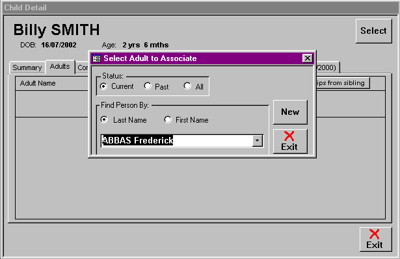Image resolution: width=400 pixels, height=259 pixels.
Task: Click the red X Exit icon in dialog
Action: (289, 136)
